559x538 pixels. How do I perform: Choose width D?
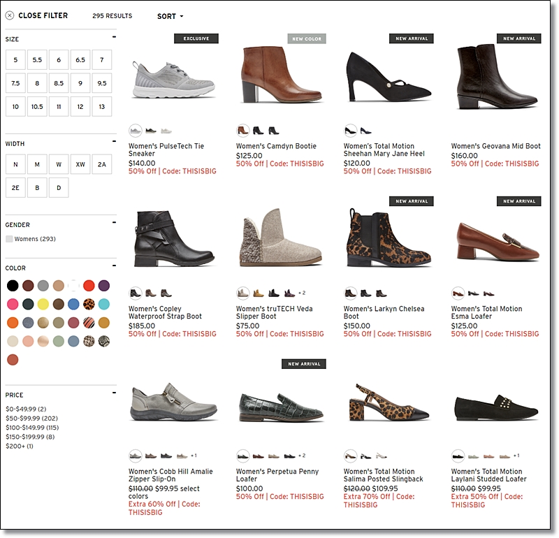pyautogui.click(x=59, y=188)
